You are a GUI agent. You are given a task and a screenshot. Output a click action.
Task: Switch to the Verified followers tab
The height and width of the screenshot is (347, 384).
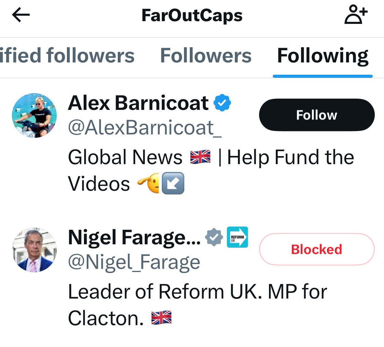tap(67, 56)
